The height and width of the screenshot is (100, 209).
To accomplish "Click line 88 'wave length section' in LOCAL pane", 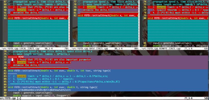I will (38, 4).
